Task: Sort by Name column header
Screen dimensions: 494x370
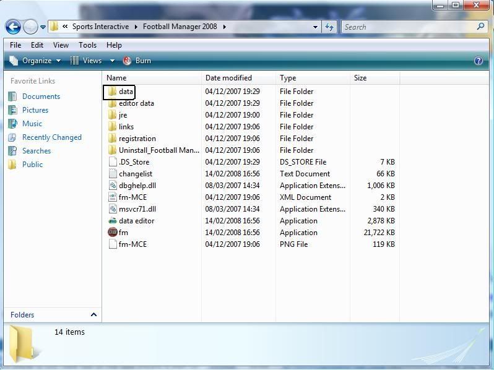Action: pos(152,78)
